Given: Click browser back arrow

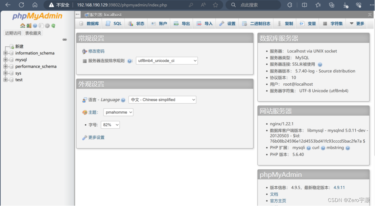Looking at the screenshot, I should 8,5.
